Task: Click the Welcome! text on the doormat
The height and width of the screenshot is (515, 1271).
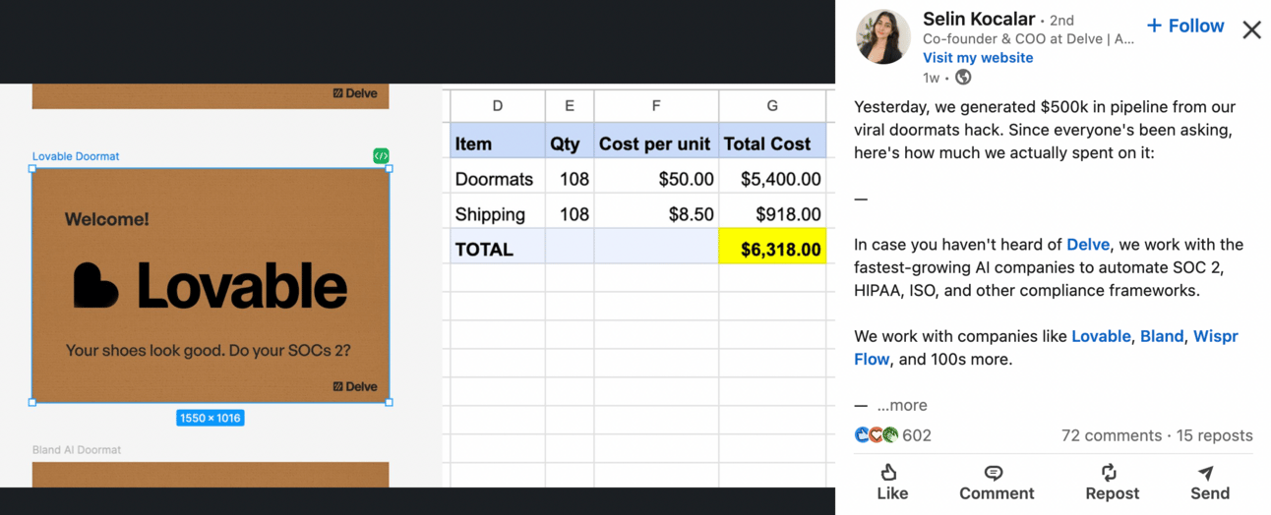Action: coord(107,219)
